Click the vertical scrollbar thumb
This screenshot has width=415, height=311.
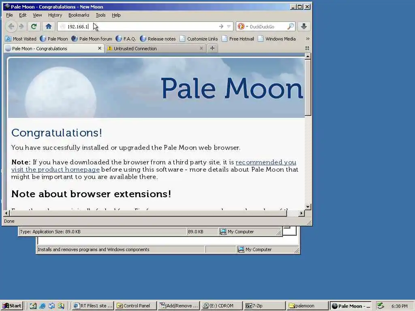point(308,87)
